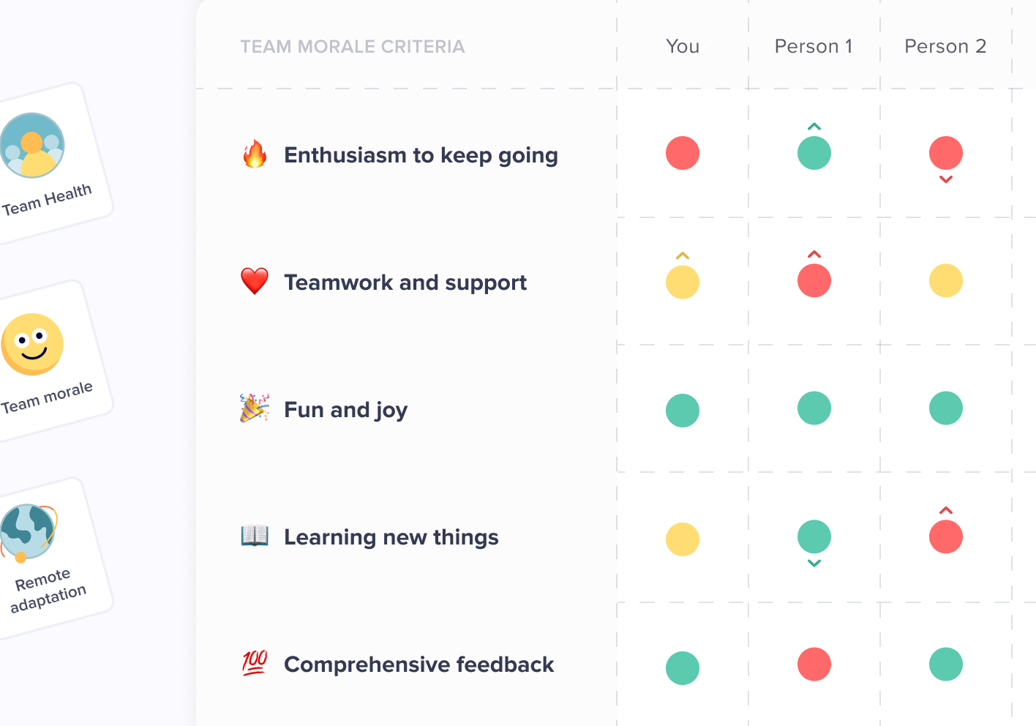Click the upward trend chevron above Person 1's Enthusiasm rating
This screenshot has height=726, width=1036.
(x=814, y=126)
